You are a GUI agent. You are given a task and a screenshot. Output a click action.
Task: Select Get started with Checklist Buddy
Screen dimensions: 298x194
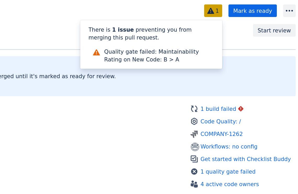click(x=245, y=159)
